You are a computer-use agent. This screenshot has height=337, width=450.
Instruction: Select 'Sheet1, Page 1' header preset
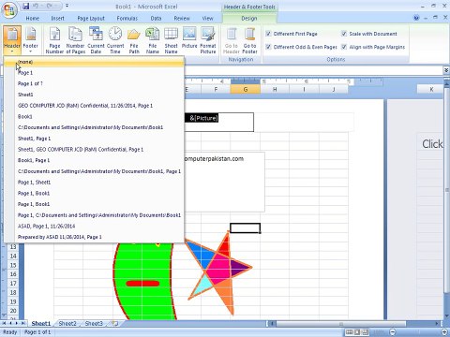coord(94,139)
